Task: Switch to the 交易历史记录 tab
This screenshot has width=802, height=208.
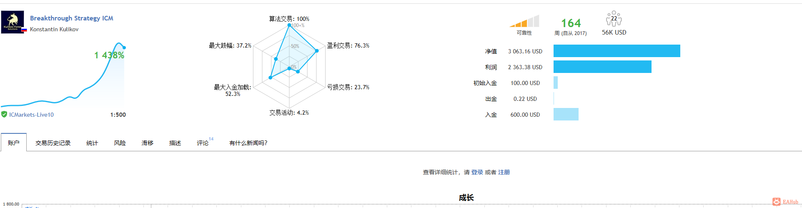Action: coord(53,143)
